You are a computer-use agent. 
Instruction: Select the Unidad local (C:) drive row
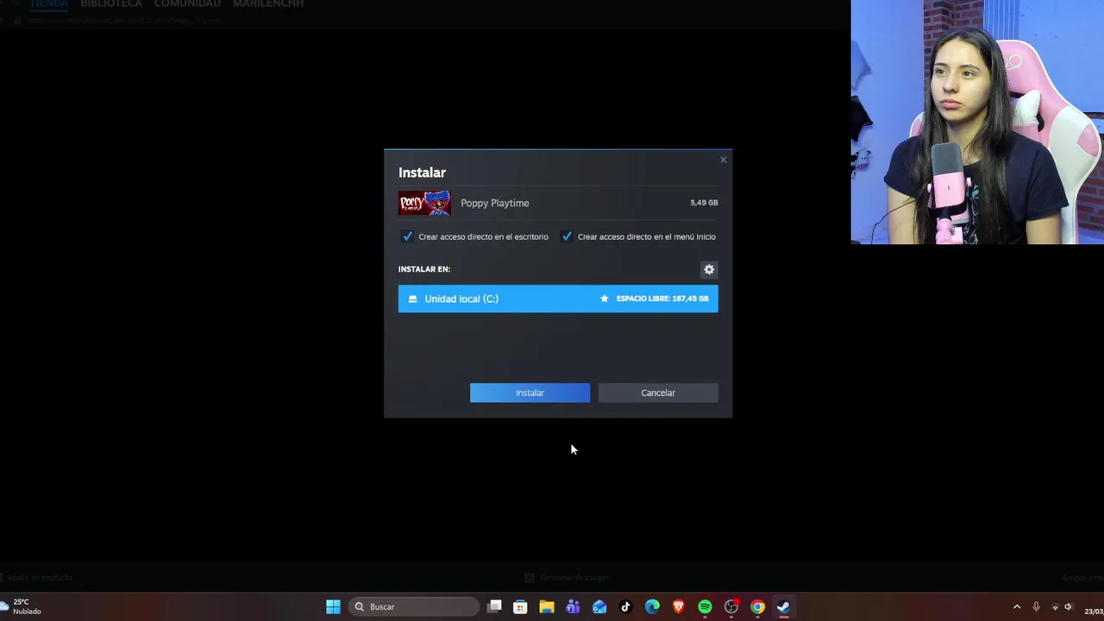[x=558, y=298]
